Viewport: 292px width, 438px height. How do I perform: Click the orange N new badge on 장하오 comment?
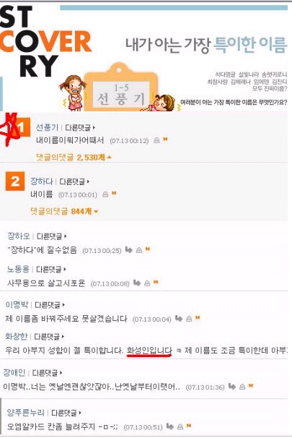tap(148, 249)
